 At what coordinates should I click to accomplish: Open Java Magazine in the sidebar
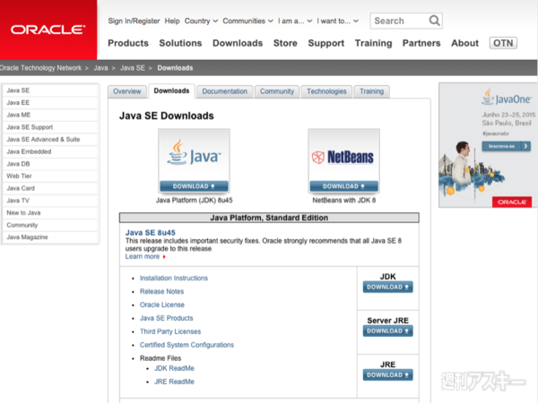pos(50,237)
